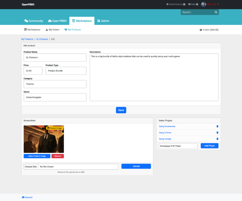Delete the Gang Businesses plugin trash icon

click(x=217, y=126)
